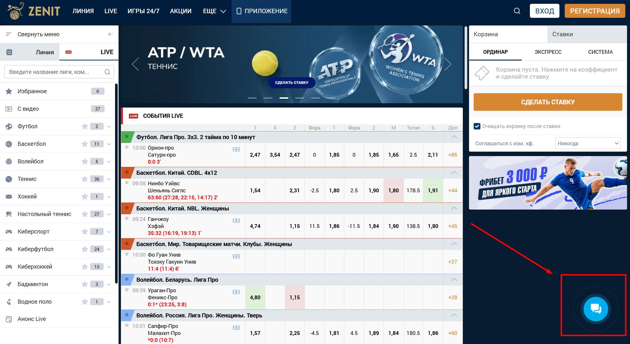Open match tracker icon for Орион-про
Image resolution: width=630 pixels, height=344 pixels.
click(236, 149)
